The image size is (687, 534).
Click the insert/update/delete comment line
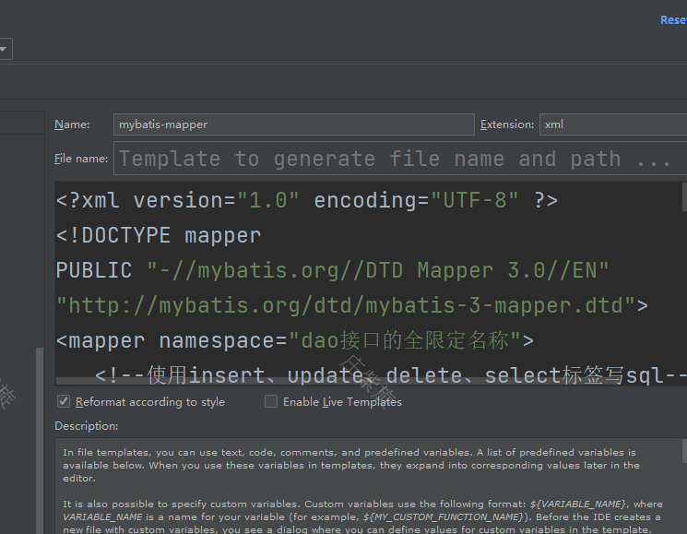pos(390,375)
